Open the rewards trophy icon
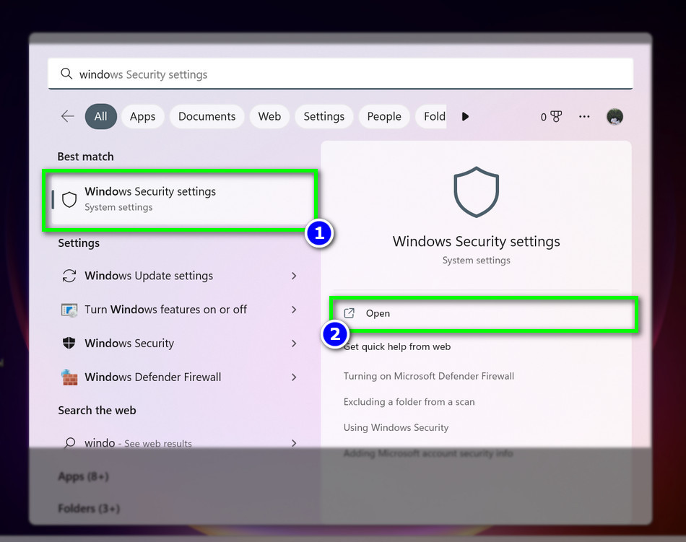Viewport: 686px width, 542px height. tap(556, 116)
